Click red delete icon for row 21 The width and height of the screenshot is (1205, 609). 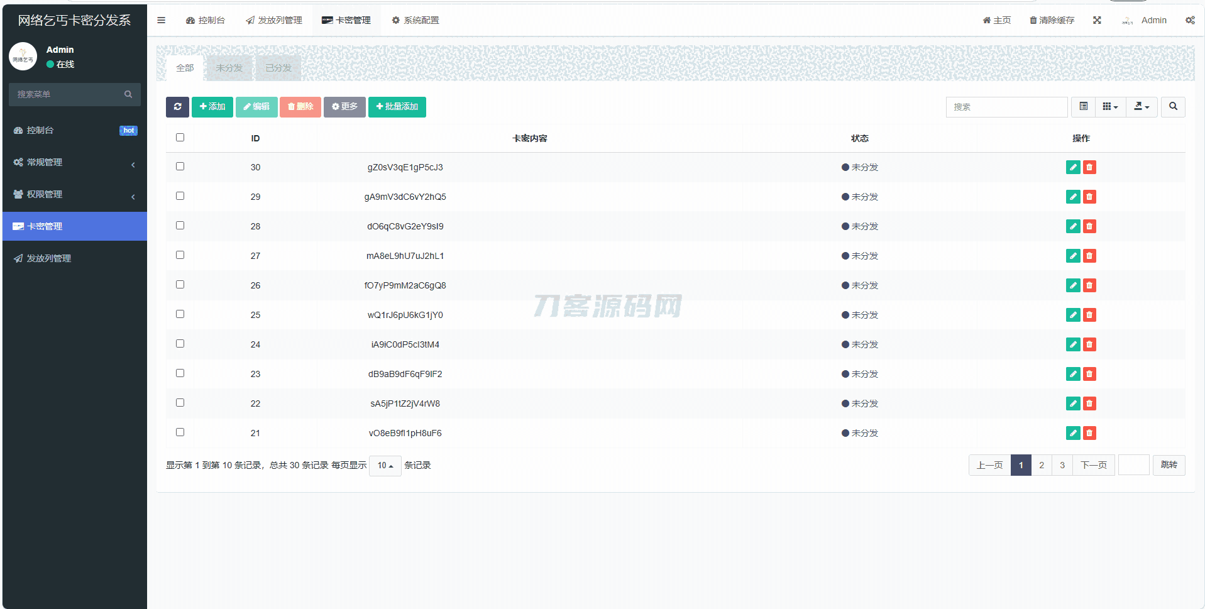(x=1089, y=433)
